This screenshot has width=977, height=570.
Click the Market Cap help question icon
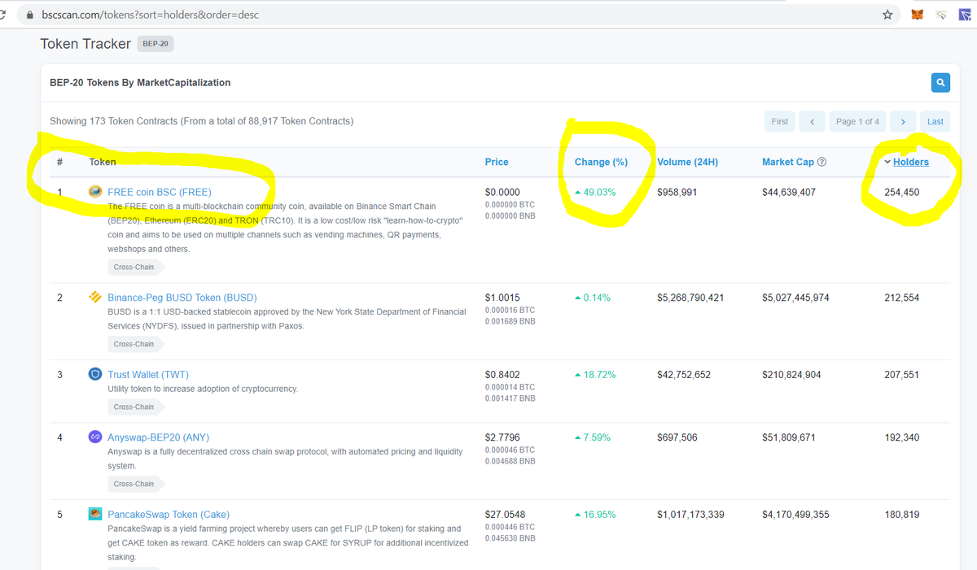pyautogui.click(x=822, y=162)
